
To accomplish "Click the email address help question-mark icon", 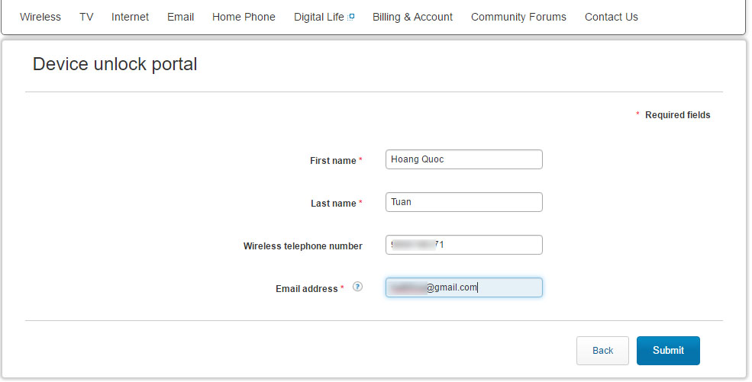I will pyautogui.click(x=357, y=287).
